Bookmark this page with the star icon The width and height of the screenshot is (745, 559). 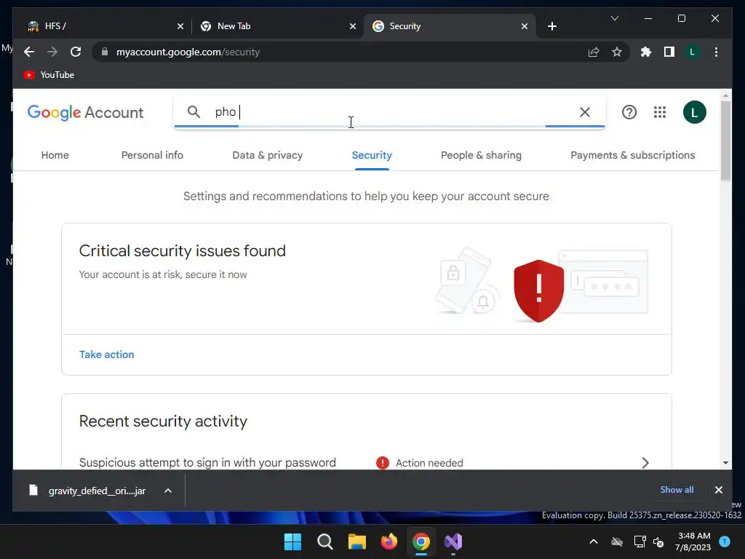pos(617,52)
